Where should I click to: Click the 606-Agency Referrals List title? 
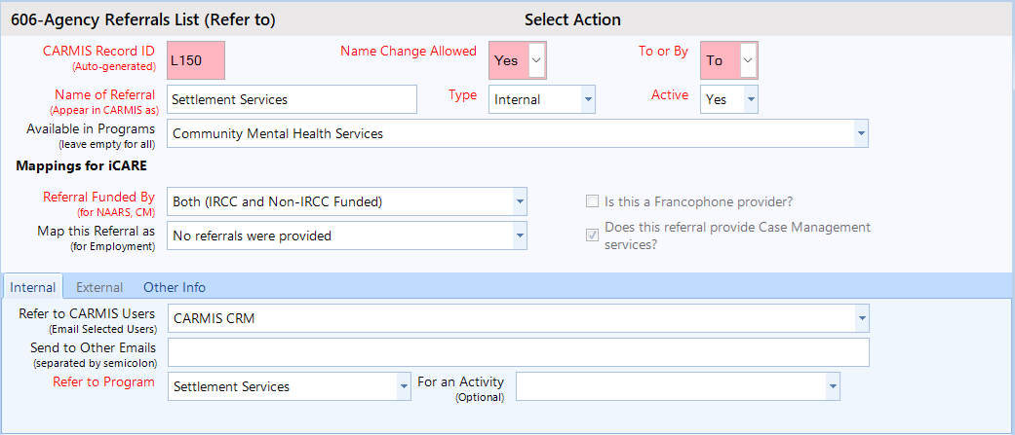coord(142,19)
